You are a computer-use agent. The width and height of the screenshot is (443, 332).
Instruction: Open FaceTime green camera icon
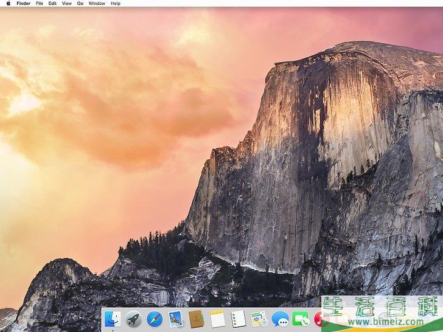point(301,319)
